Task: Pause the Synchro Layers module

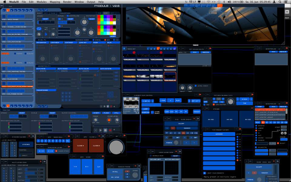Action: (29, 136)
